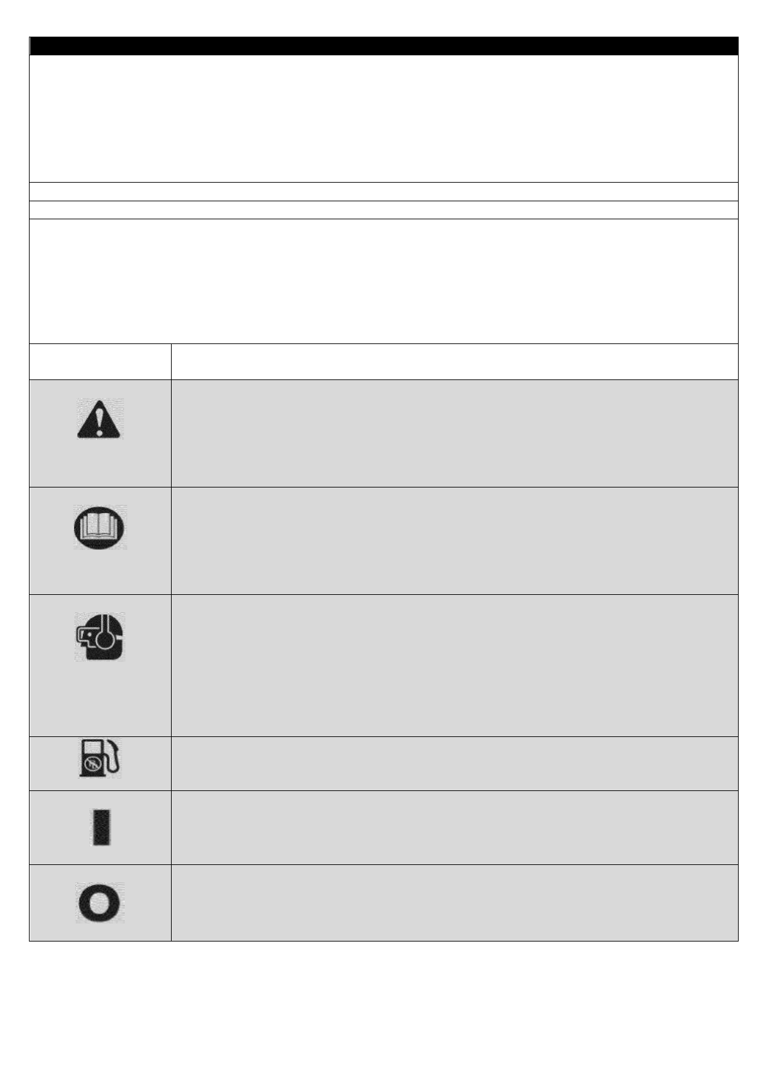Image resolution: width=765 pixels, height=1083 pixels.
Task: Select the fuel pump symbol
Action: tap(100, 759)
